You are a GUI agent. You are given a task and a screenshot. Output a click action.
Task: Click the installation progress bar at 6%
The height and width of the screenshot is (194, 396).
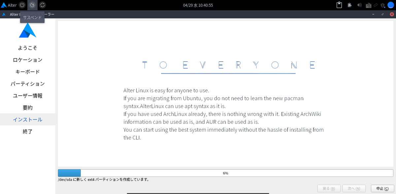click(x=226, y=173)
